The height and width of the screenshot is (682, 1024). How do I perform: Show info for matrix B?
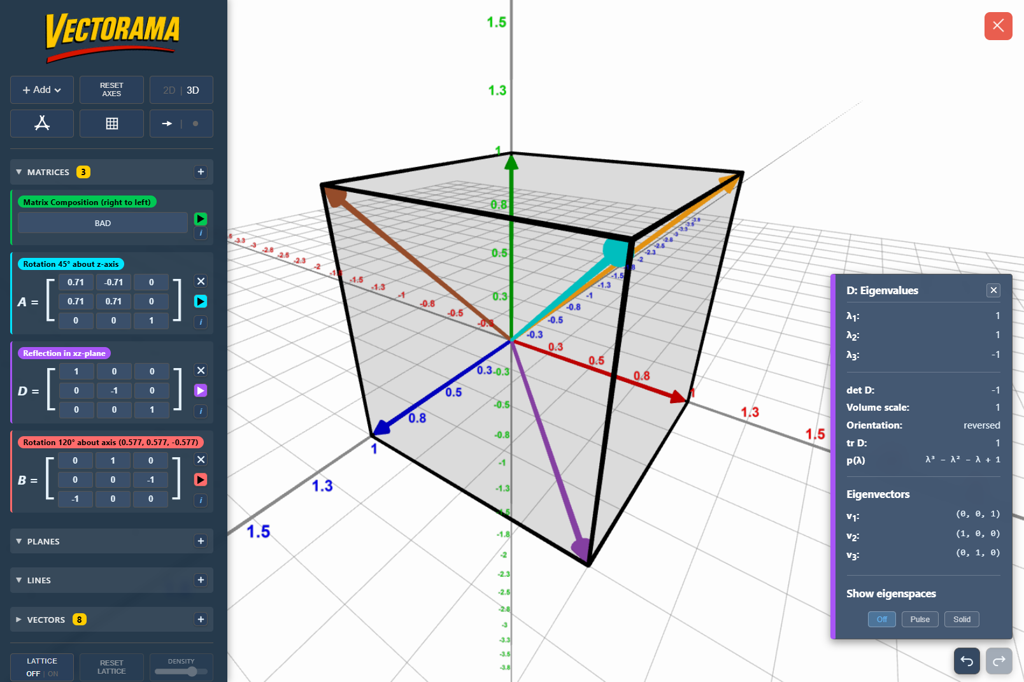tap(201, 501)
